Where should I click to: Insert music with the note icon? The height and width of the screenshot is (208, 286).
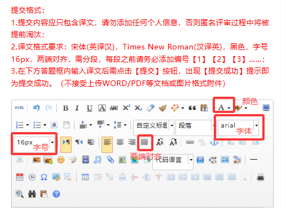(98, 160)
